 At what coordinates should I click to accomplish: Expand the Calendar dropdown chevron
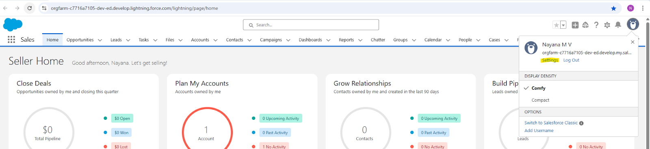[448, 40]
